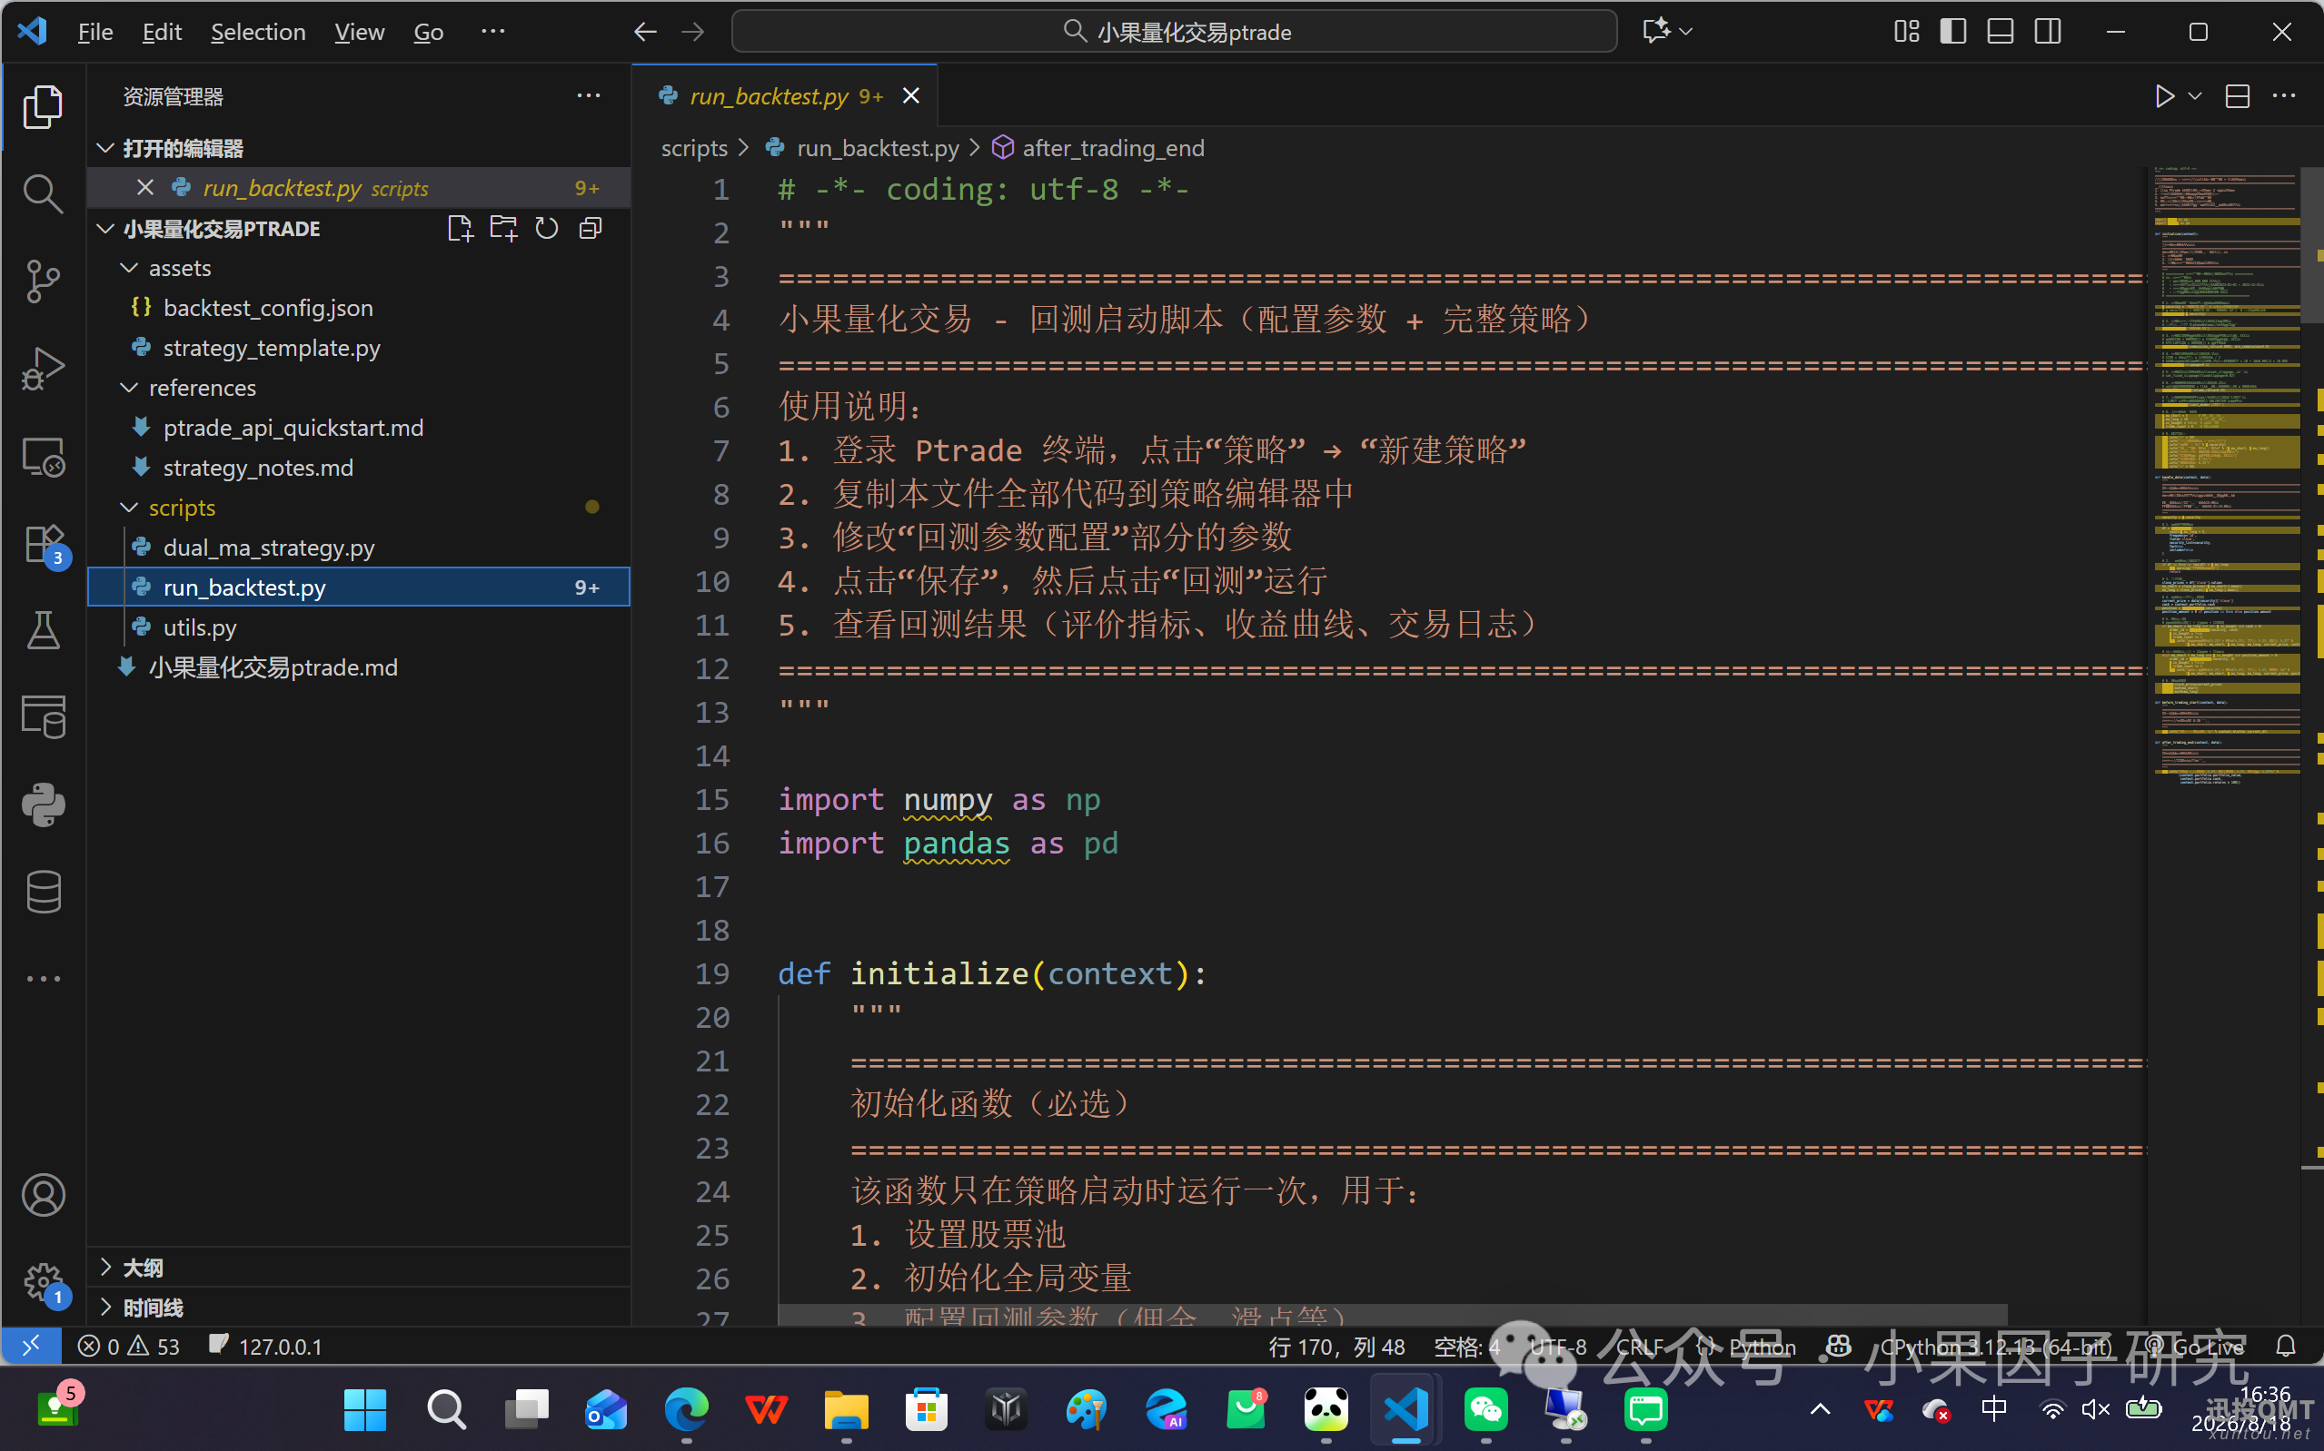Split the editor right

click(2238, 96)
